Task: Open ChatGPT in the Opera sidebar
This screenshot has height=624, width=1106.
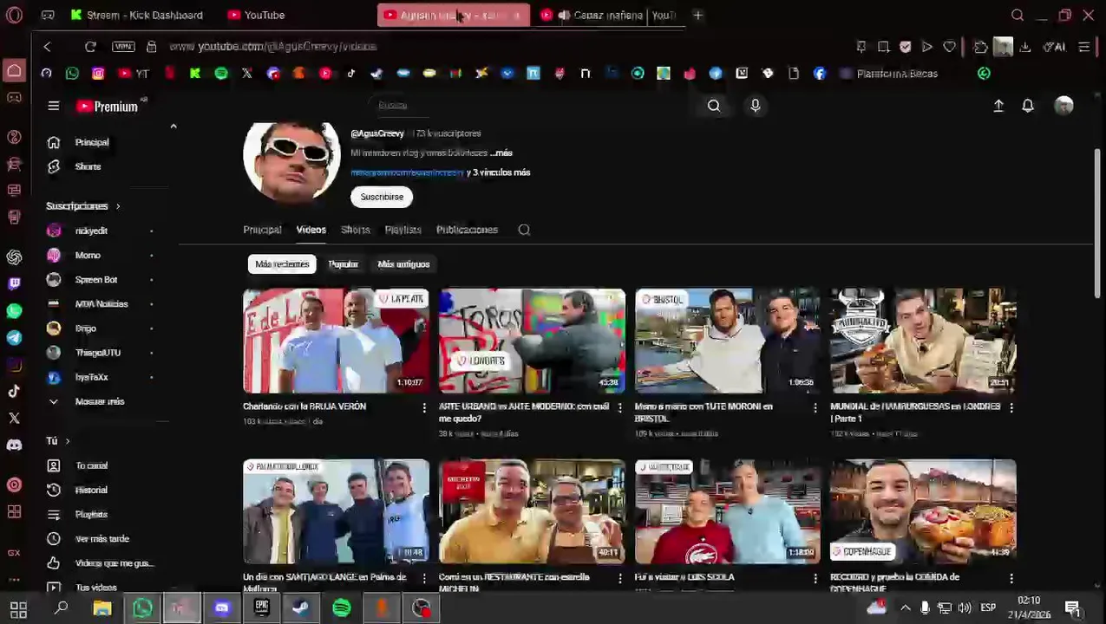Action: click(14, 257)
